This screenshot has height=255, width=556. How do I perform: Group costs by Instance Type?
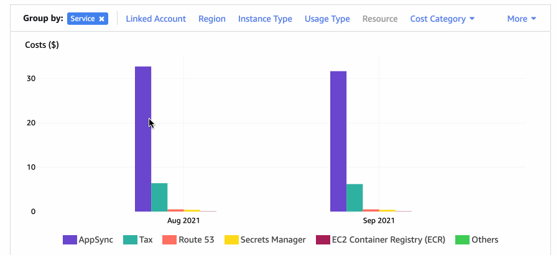(x=265, y=19)
